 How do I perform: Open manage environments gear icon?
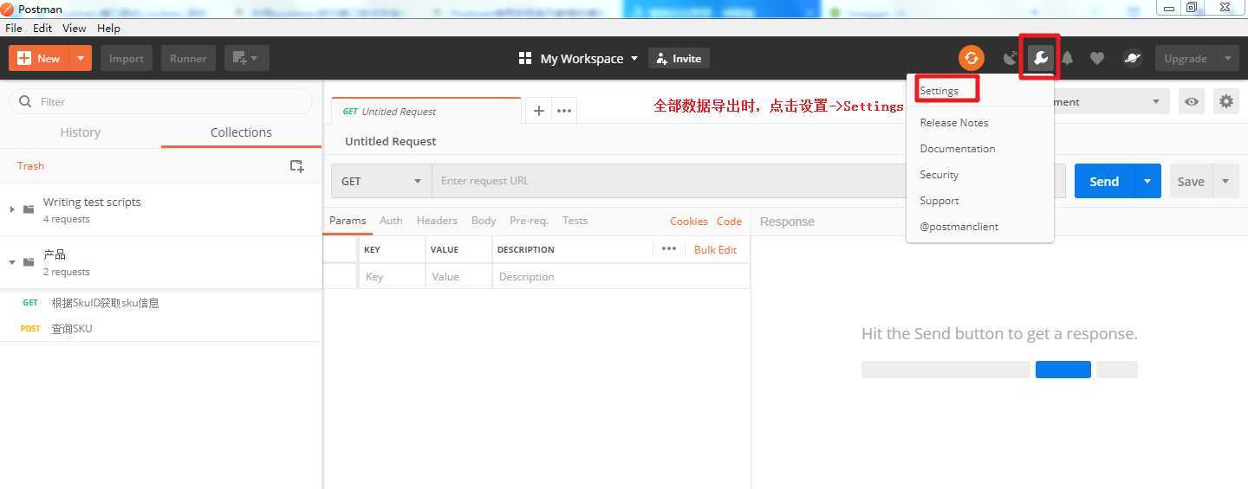[1225, 101]
